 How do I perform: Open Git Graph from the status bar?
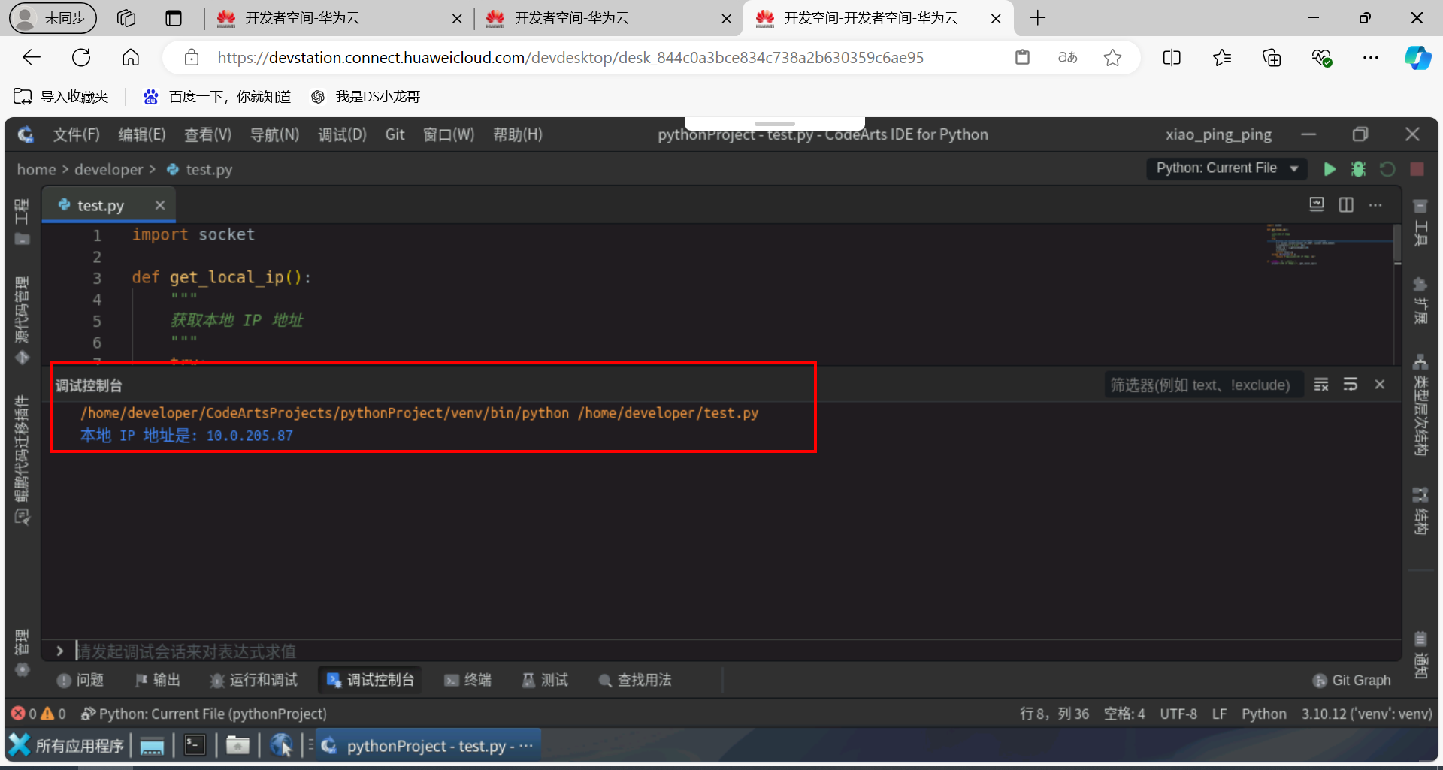pos(1351,680)
